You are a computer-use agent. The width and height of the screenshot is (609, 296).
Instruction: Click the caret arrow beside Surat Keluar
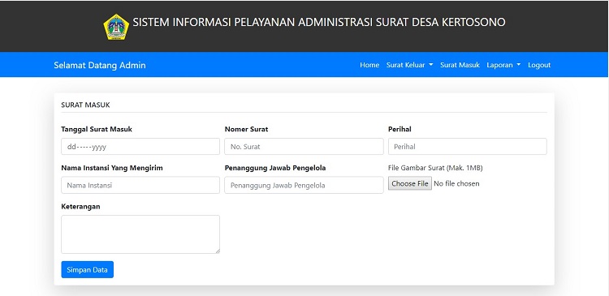430,65
